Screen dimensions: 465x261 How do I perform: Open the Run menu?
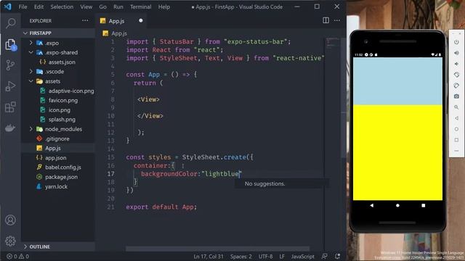coord(118,7)
